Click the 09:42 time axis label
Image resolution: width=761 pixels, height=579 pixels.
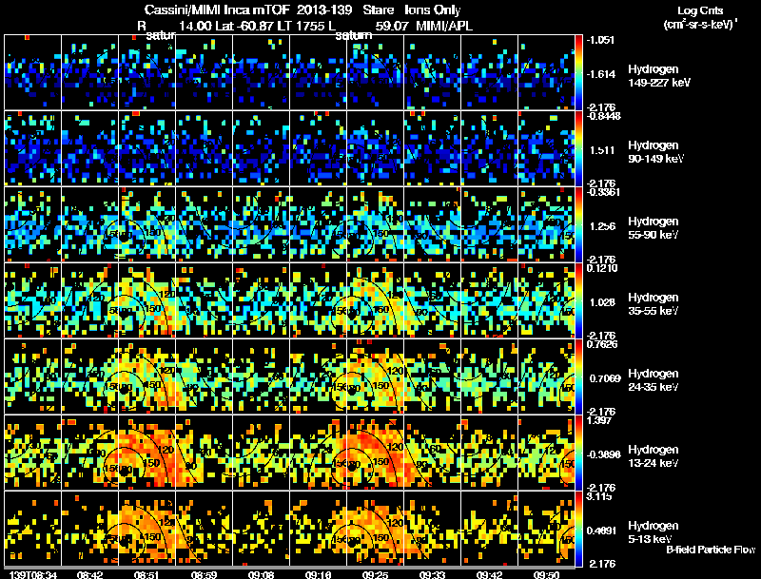489,574
